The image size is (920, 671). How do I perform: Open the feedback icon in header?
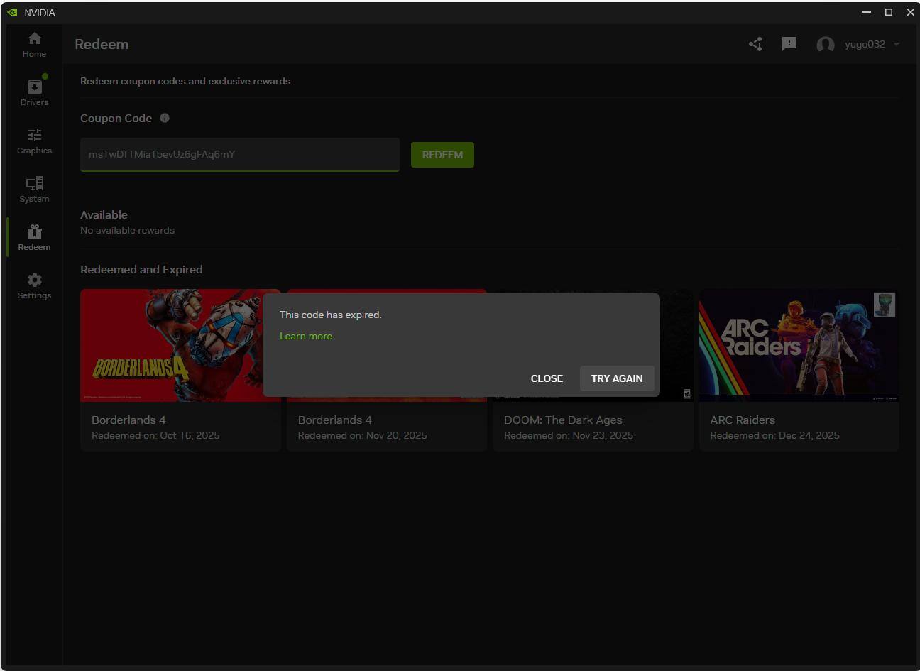coord(789,44)
